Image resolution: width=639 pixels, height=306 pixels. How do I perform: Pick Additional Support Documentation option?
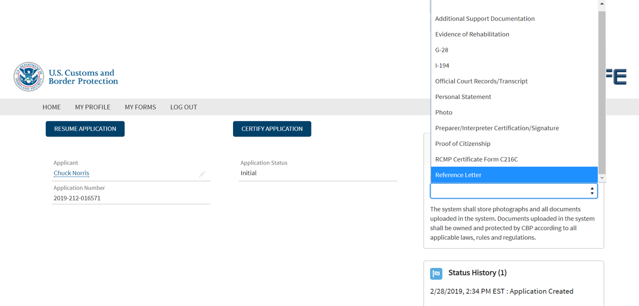pos(485,18)
